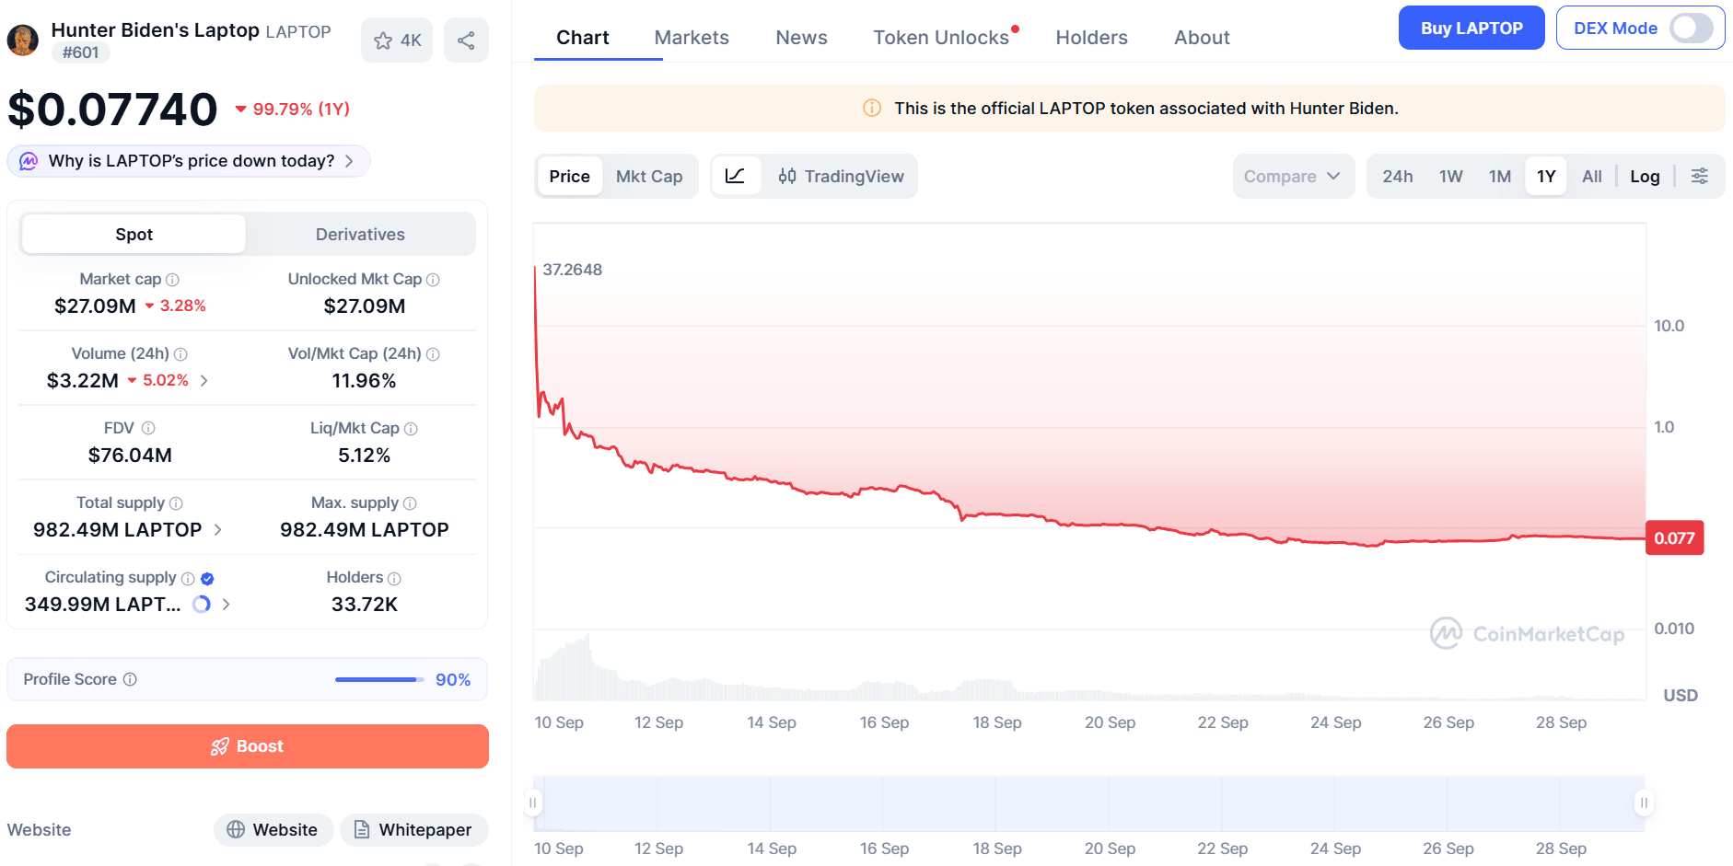The height and width of the screenshot is (866, 1733).
Task: Click the orange Boost button
Action: [248, 746]
